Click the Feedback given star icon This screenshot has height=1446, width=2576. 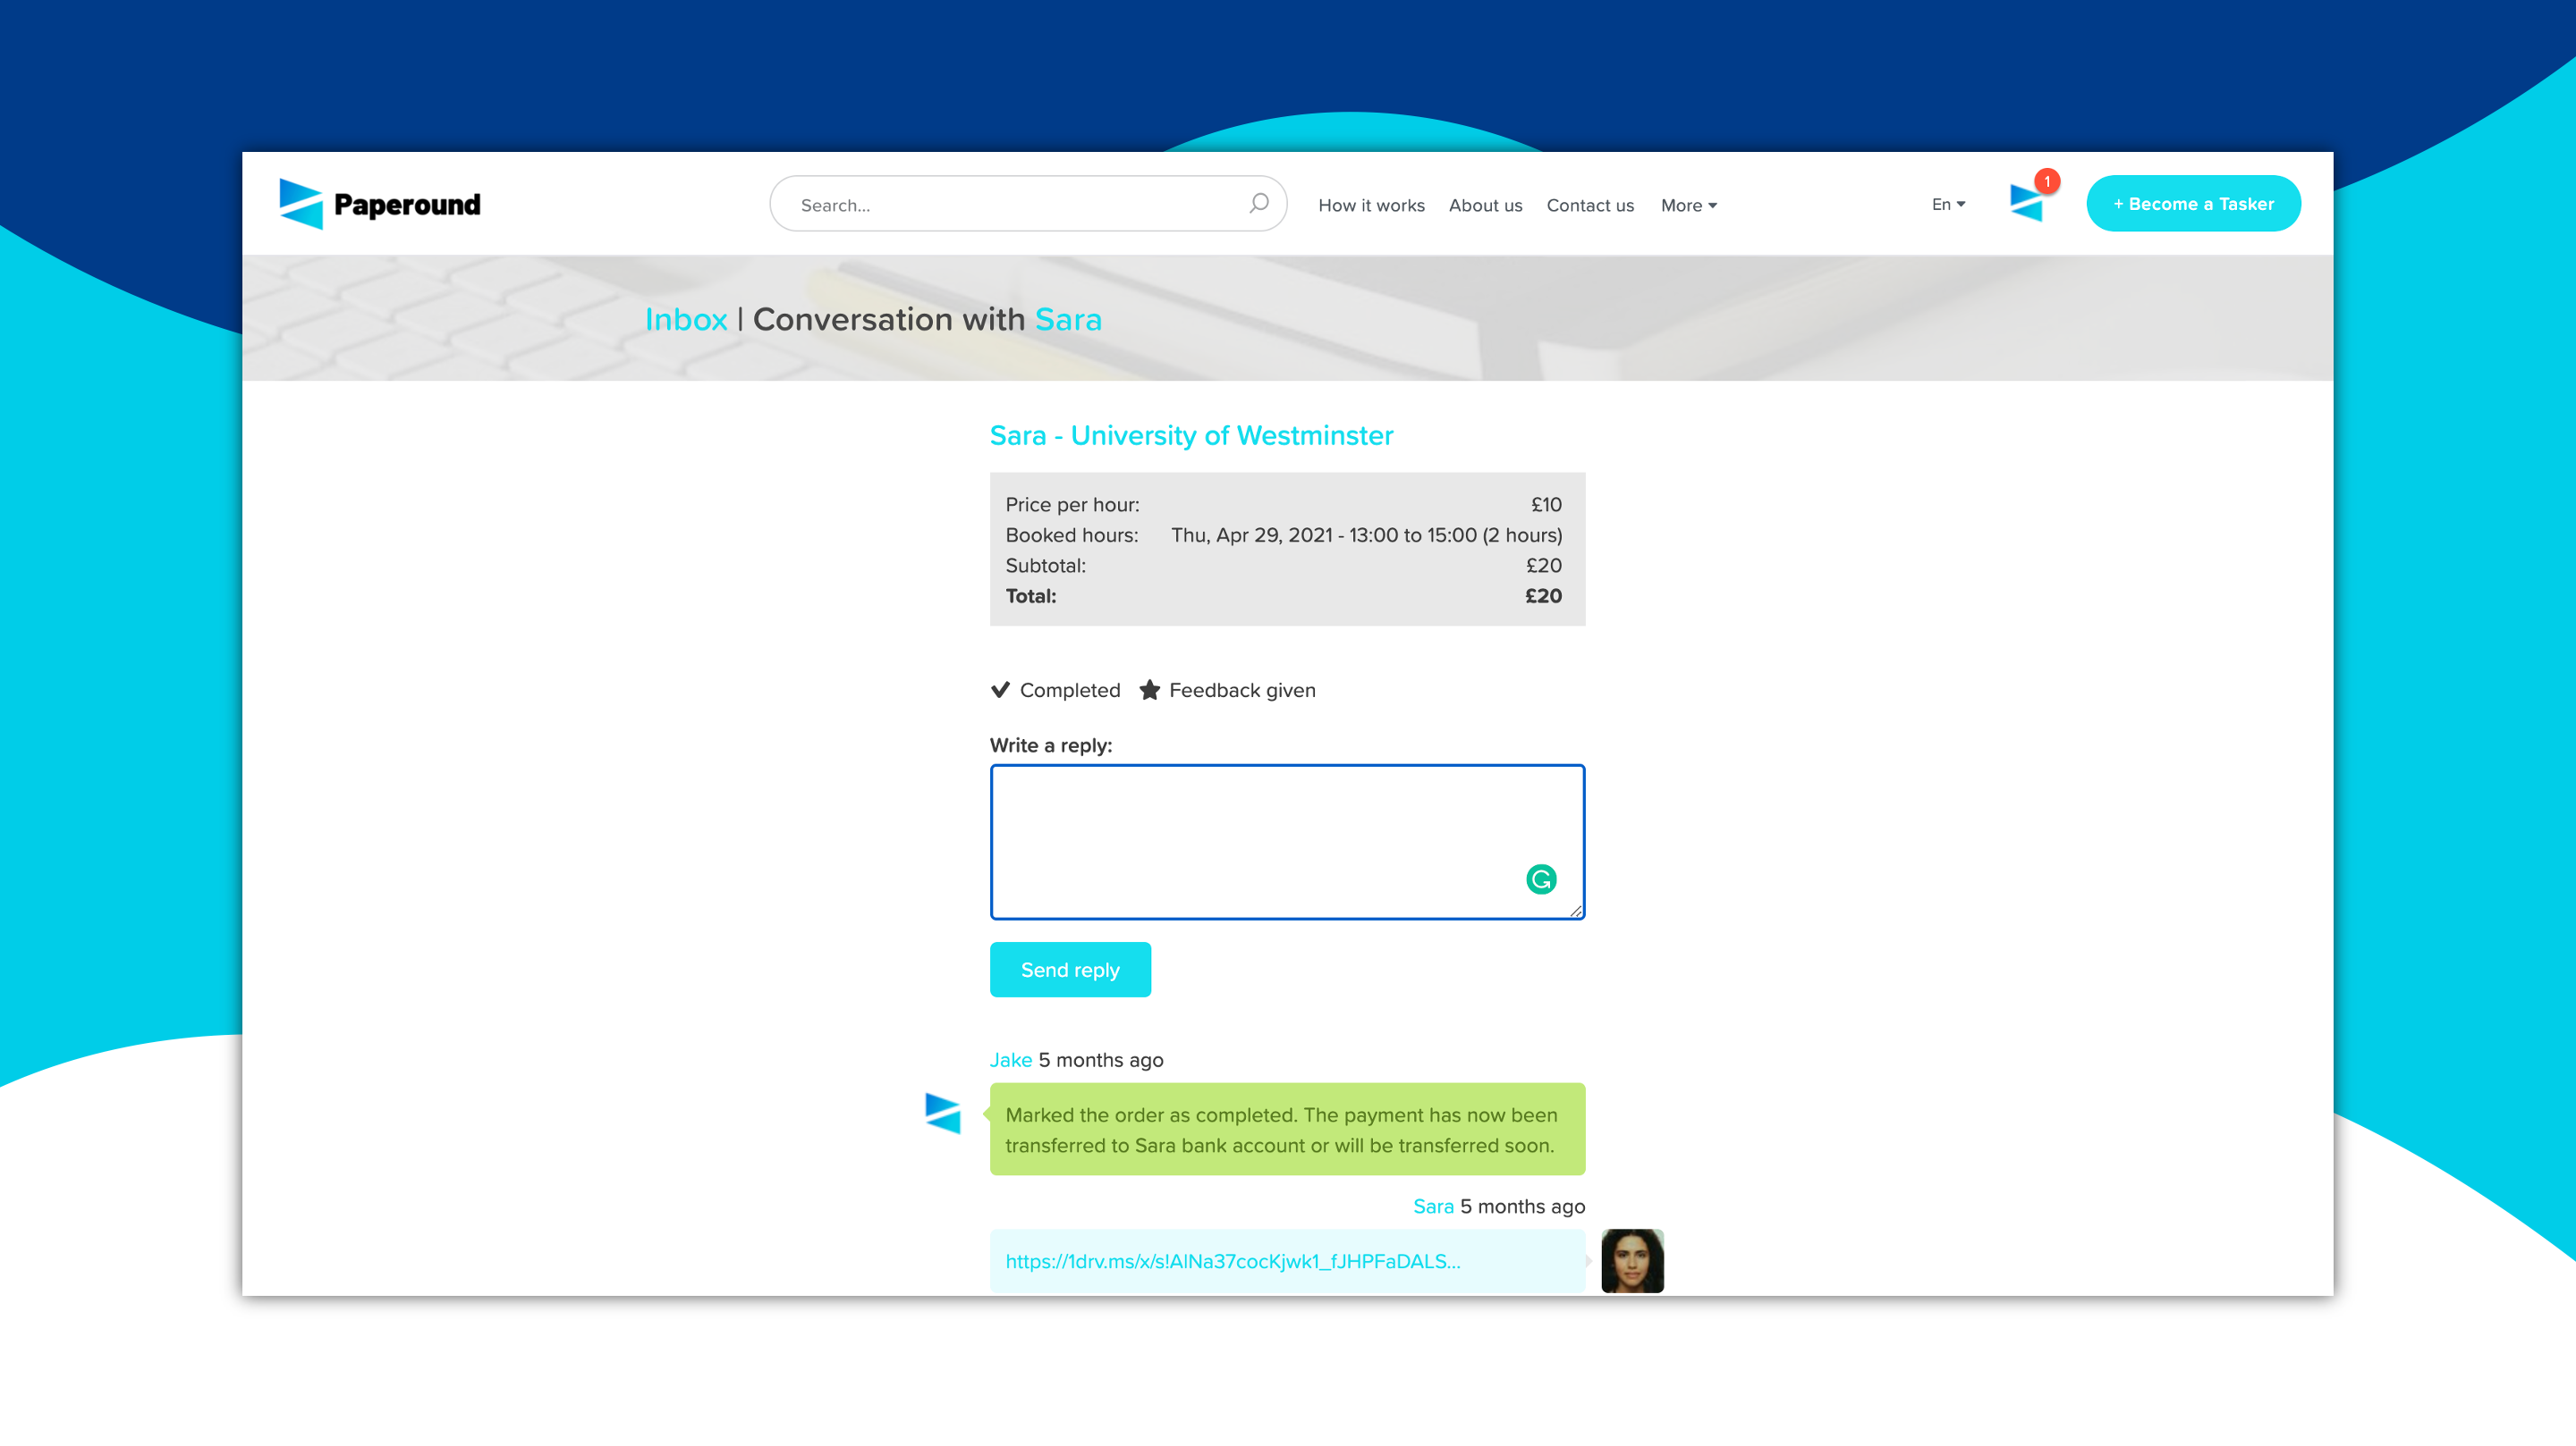(x=1149, y=690)
